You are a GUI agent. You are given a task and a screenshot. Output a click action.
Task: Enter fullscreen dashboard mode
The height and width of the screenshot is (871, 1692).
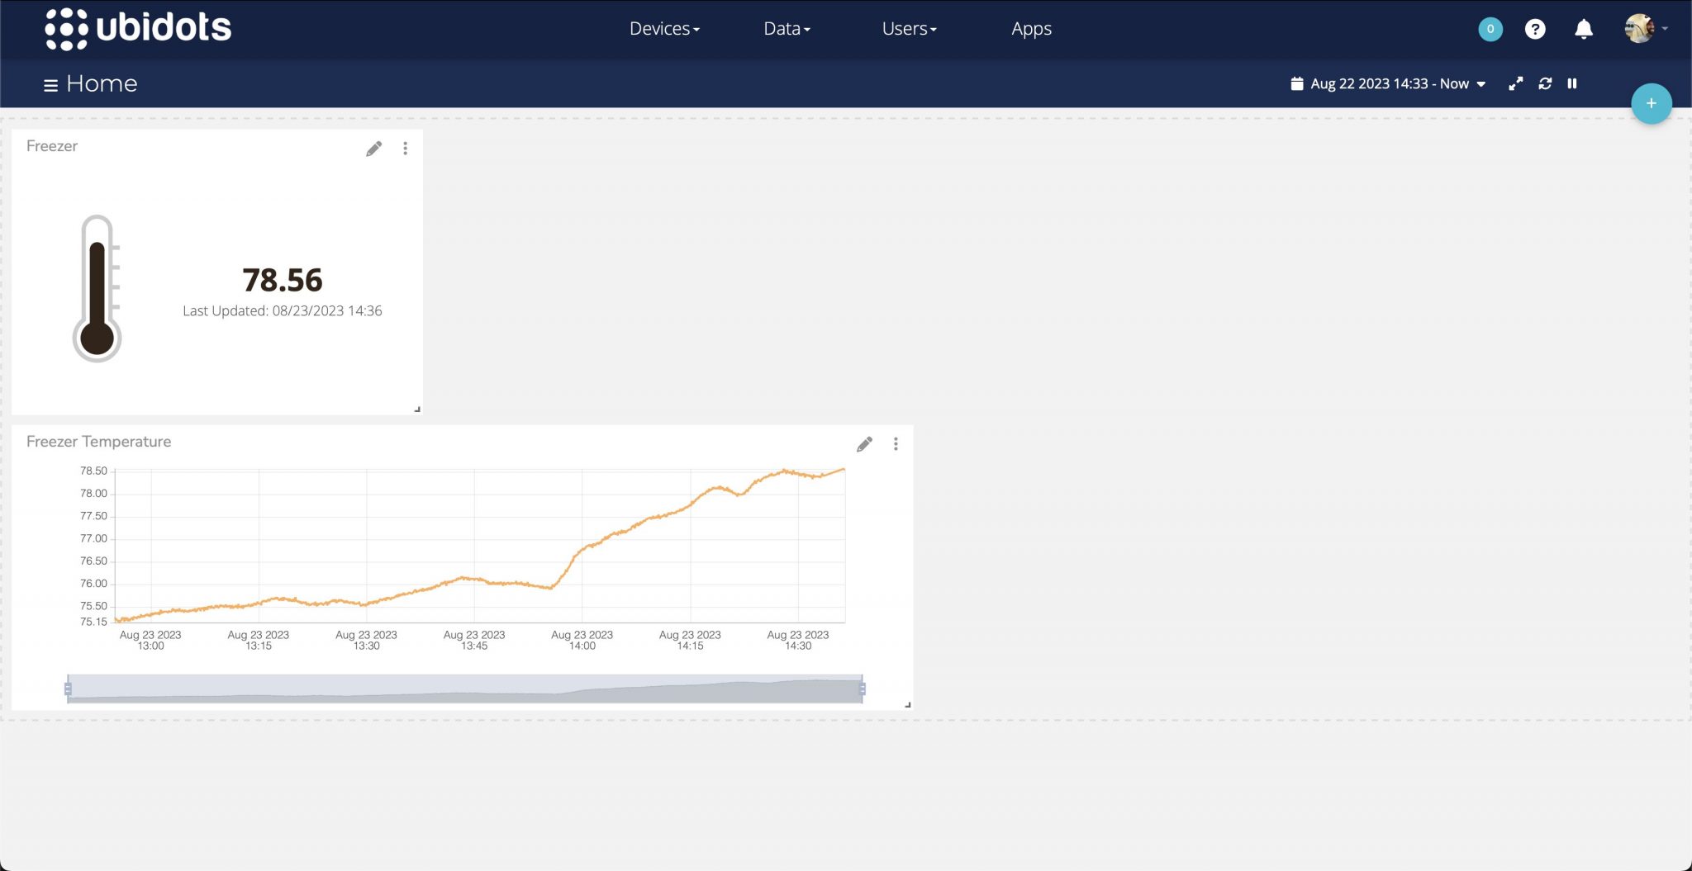coord(1515,84)
